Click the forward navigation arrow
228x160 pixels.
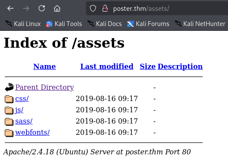pyautogui.click(x=26, y=8)
